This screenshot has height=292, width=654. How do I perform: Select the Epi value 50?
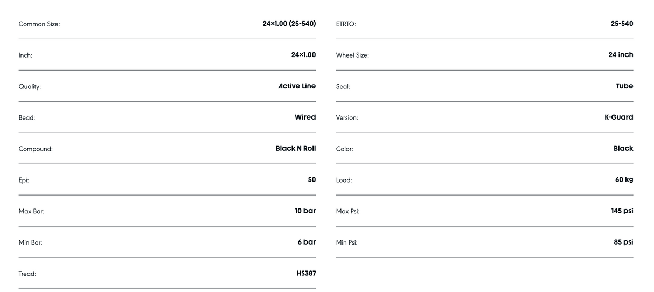pos(311,180)
